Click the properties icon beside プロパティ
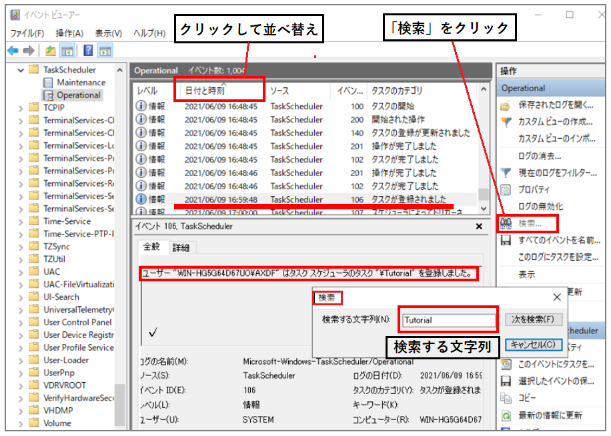The height and width of the screenshot is (436, 611). point(506,189)
